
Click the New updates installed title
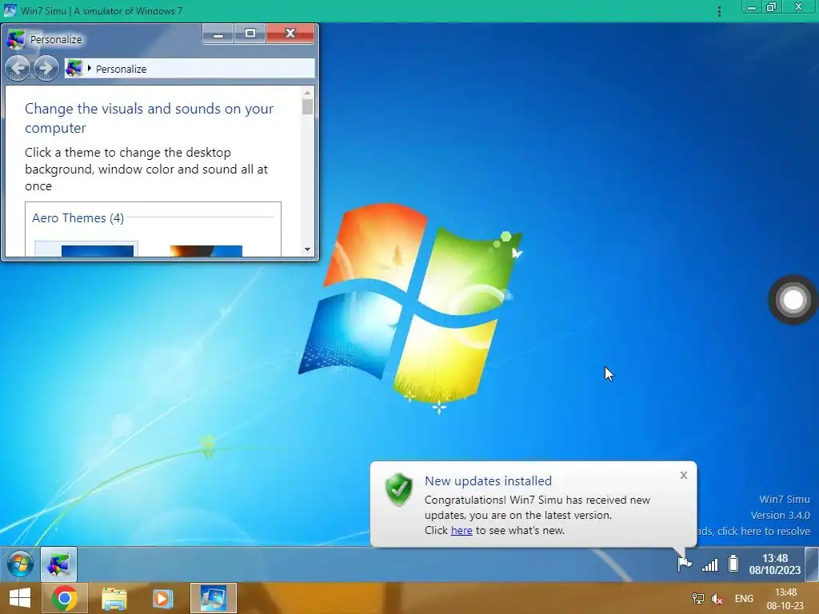[488, 480]
